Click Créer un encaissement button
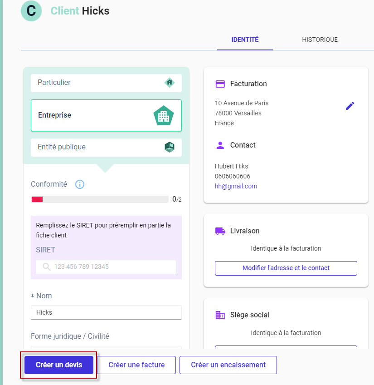This screenshot has width=374, height=385. 228,365
